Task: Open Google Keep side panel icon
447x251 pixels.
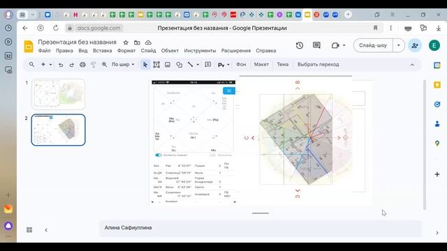Action: tap(437, 85)
